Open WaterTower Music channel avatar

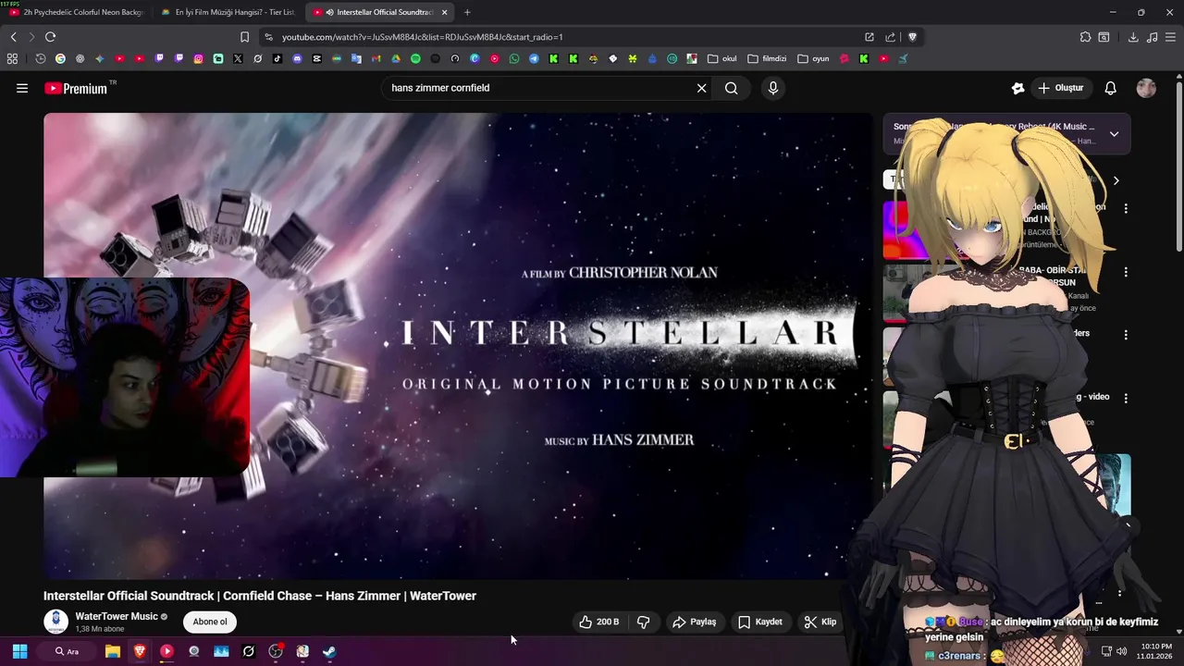55,622
